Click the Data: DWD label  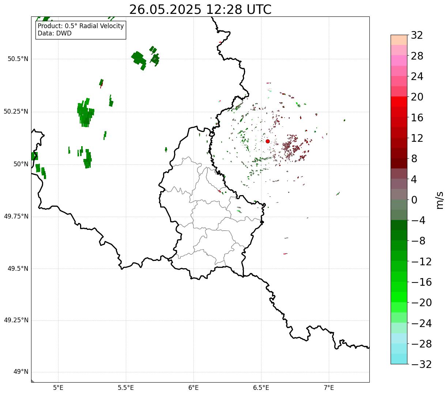[54, 33]
